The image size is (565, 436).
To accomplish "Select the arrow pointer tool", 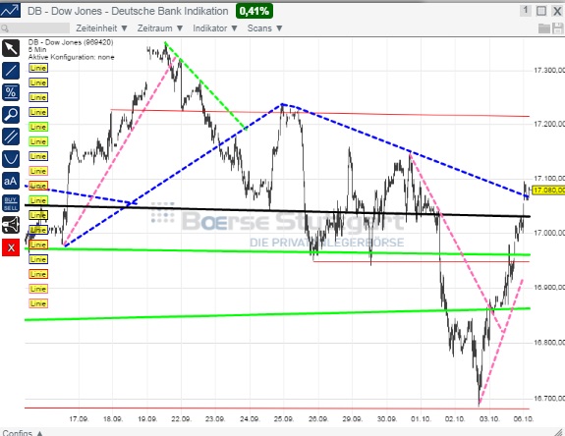I will point(11,48).
